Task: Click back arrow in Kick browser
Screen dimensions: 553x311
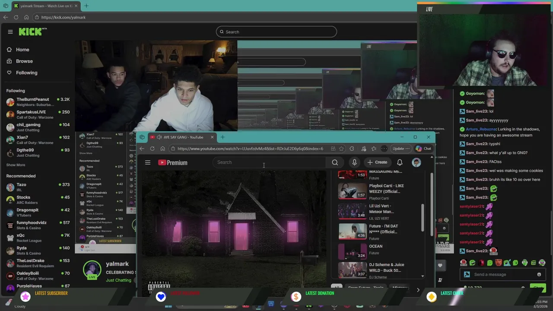Action: pos(6,17)
